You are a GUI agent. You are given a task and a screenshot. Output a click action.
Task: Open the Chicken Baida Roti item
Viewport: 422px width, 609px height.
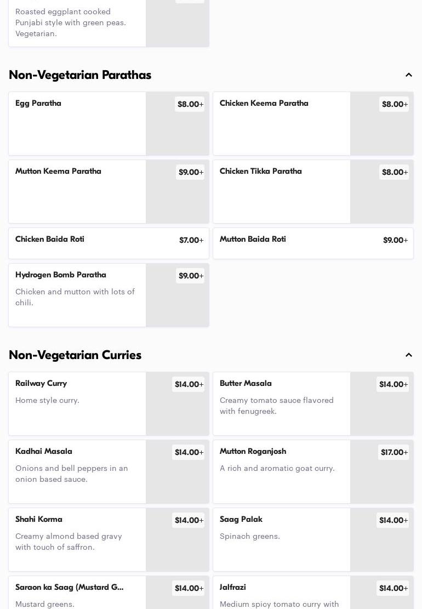[50, 240]
